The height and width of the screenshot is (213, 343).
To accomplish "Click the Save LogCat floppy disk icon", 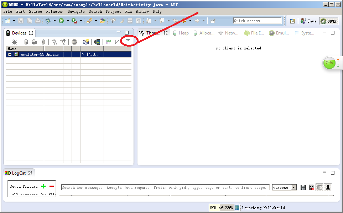I will pyautogui.click(x=303, y=187).
